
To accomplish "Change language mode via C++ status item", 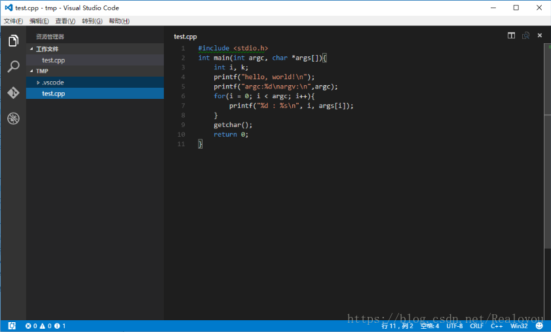I will point(497,326).
